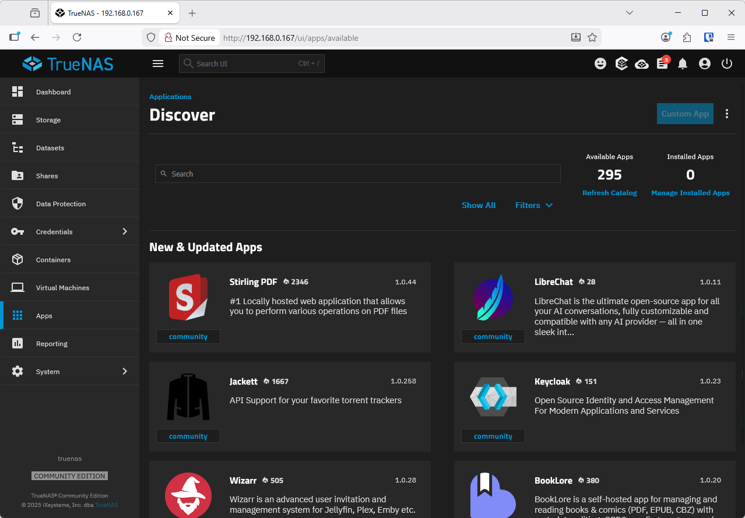Open the Firefox account icon
The width and height of the screenshot is (745, 518).
(x=666, y=37)
